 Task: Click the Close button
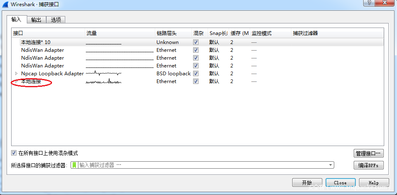tap(340, 183)
